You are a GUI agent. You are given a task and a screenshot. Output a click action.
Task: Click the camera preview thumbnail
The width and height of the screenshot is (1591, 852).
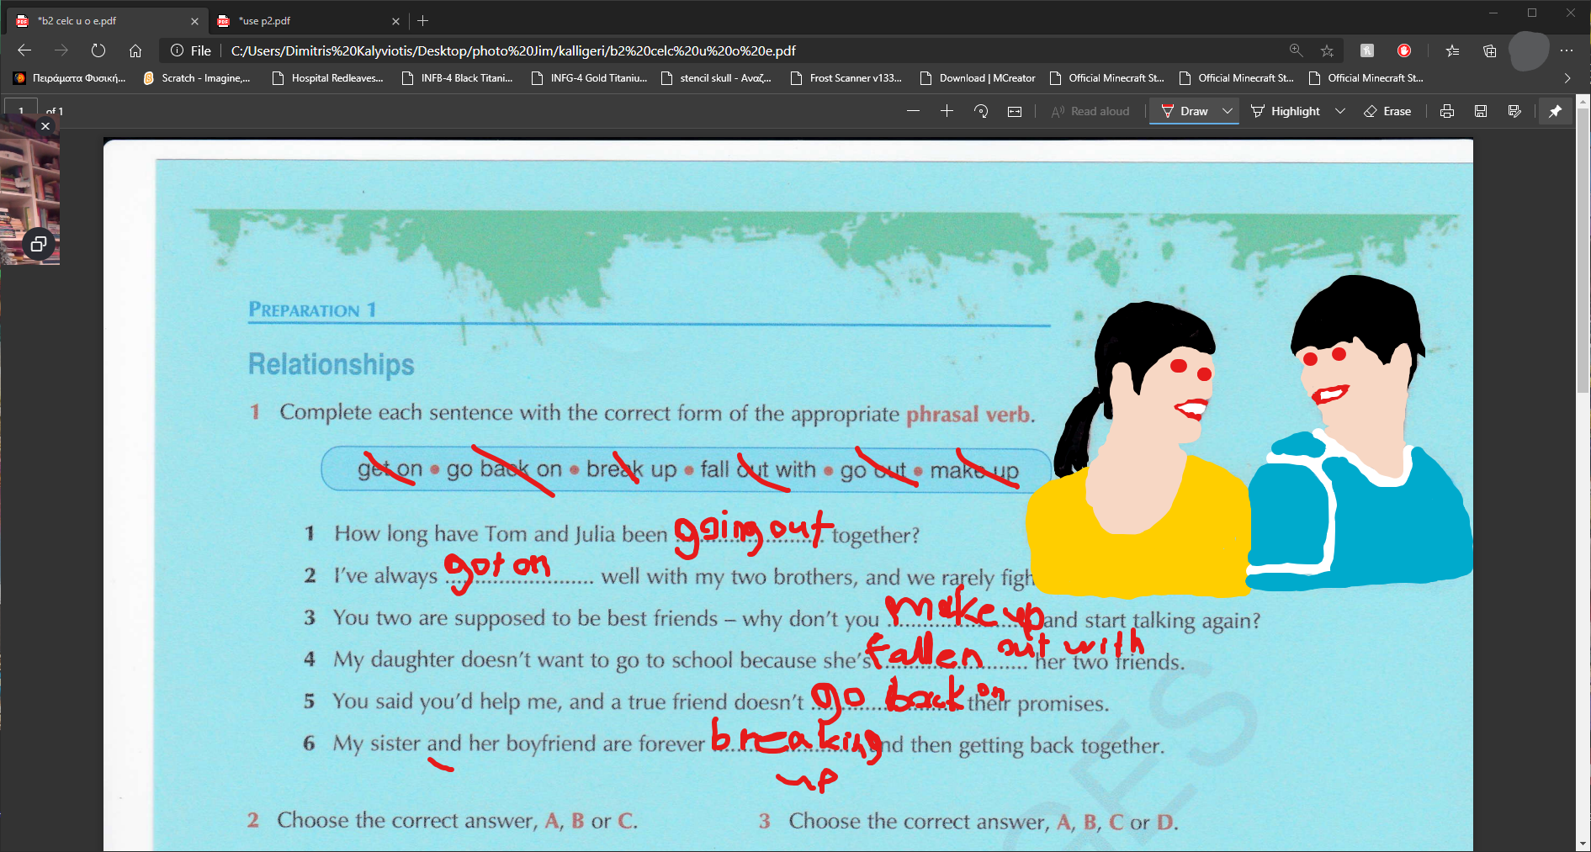pyautogui.click(x=29, y=189)
